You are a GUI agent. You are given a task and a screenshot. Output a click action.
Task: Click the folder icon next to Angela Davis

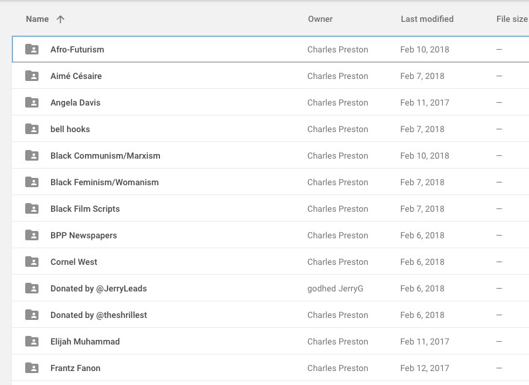coord(32,102)
